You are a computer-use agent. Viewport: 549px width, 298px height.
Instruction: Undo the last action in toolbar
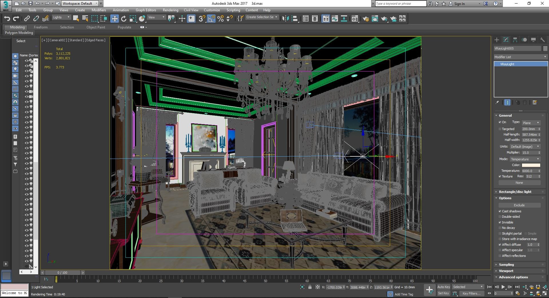pyautogui.click(x=7, y=19)
